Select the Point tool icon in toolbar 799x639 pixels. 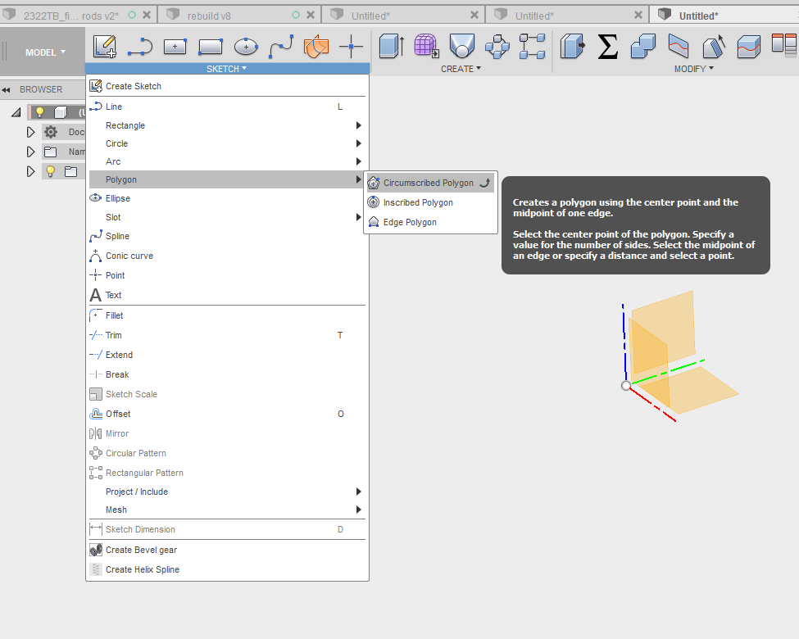tap(351, 48)
